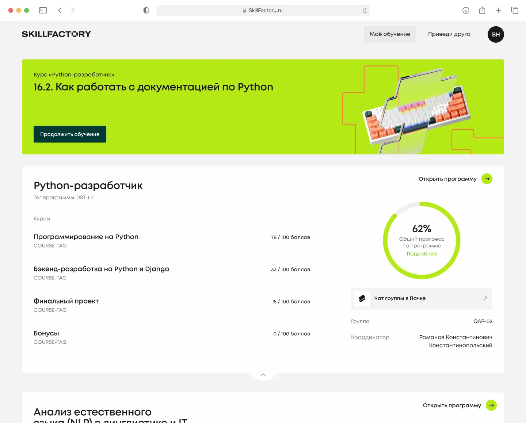Open the Бонусы course

[46, 333]
